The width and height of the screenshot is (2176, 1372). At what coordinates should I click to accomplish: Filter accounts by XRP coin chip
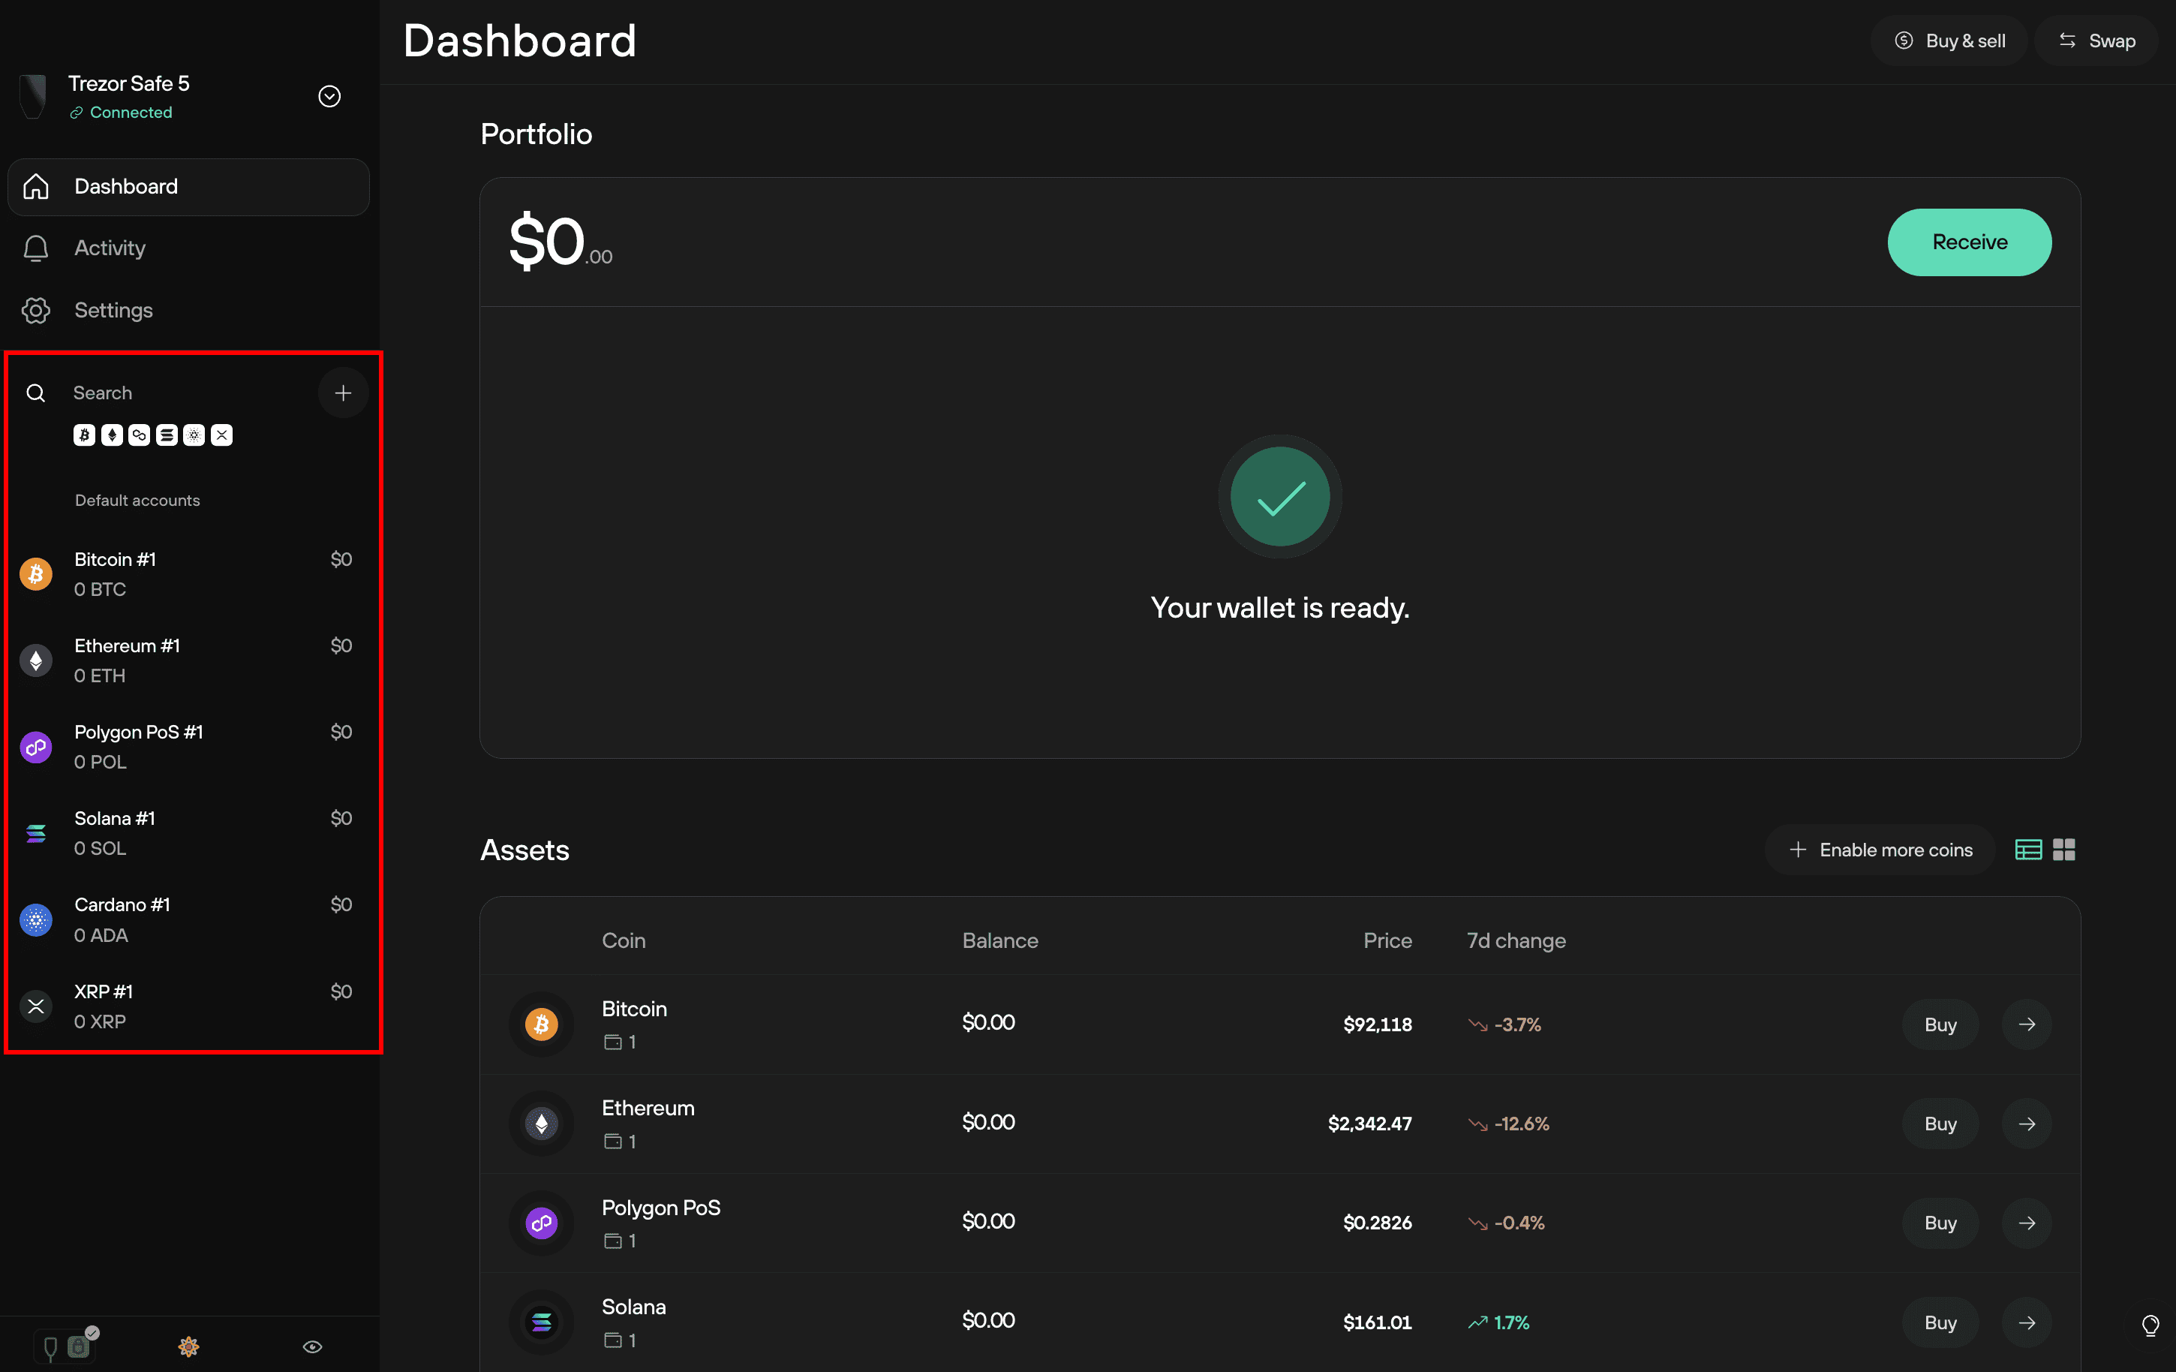tap(221, 435)
